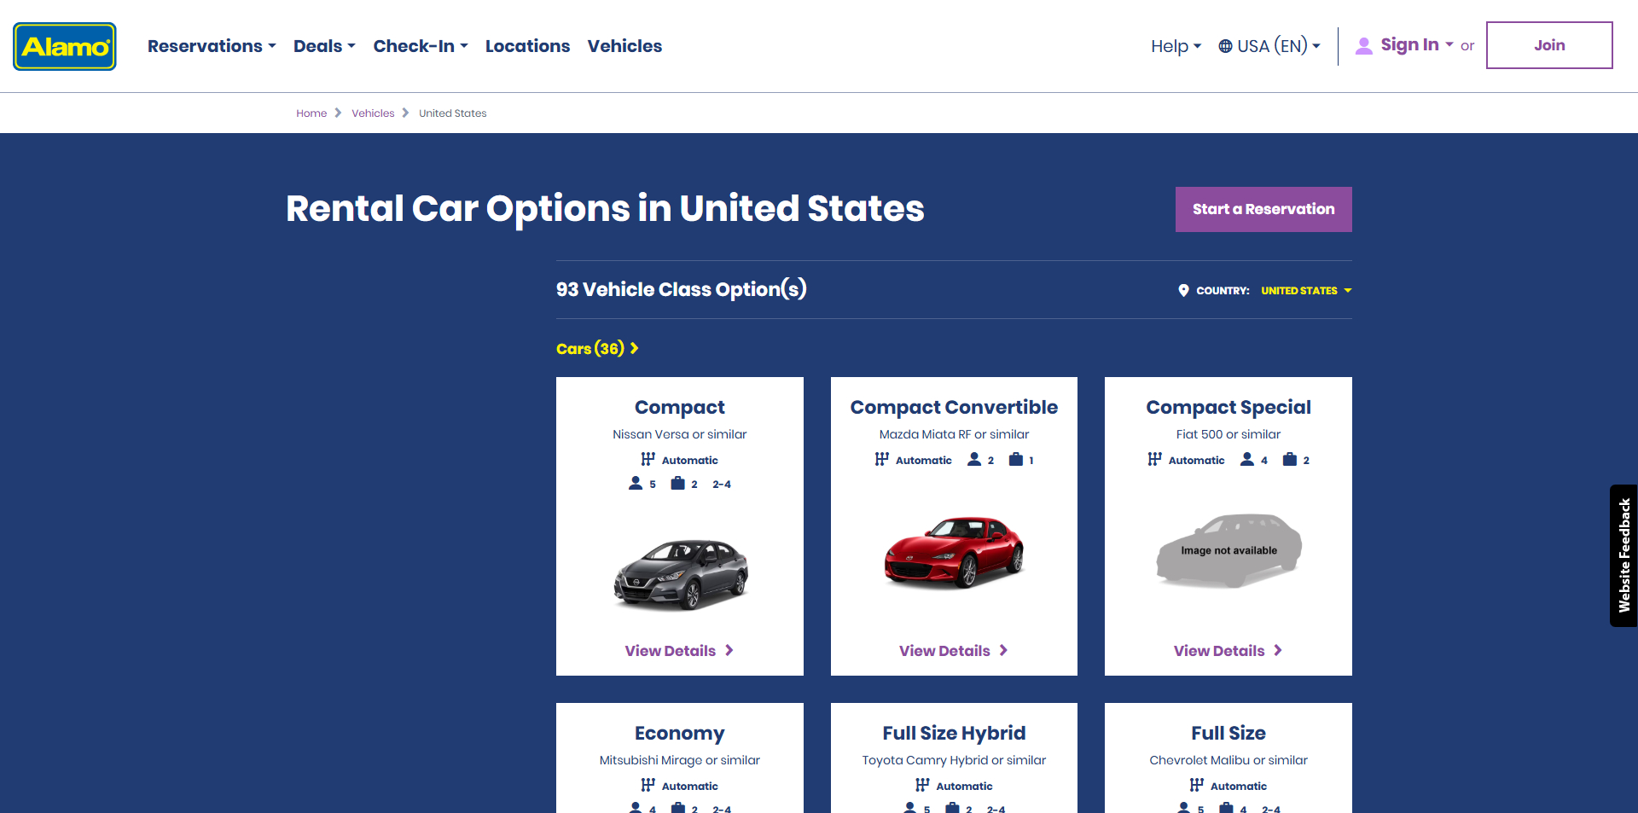
Task: Click the Start a Reservation button
Action: (1263, 209)
